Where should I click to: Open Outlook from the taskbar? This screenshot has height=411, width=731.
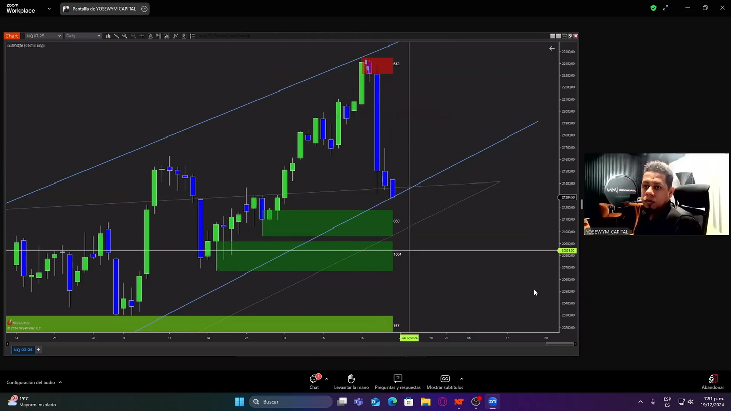375,402
